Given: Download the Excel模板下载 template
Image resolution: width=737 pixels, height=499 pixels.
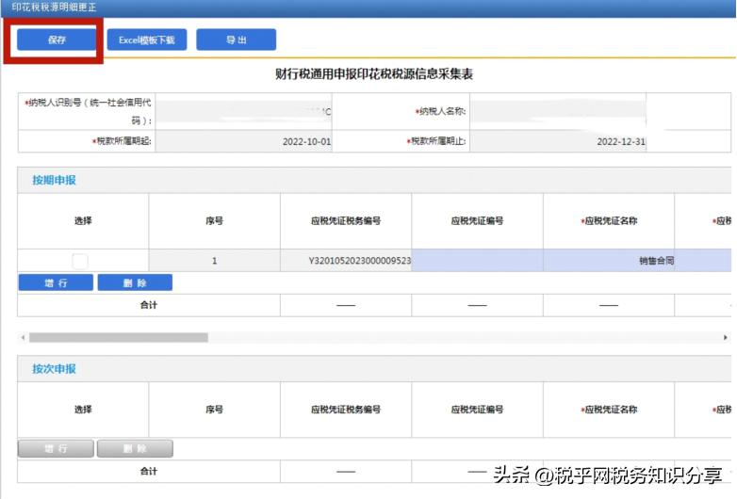Looking at the screenshot, I should [x=147, y=40].
